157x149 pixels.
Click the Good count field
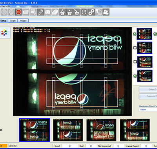(69, 146)
